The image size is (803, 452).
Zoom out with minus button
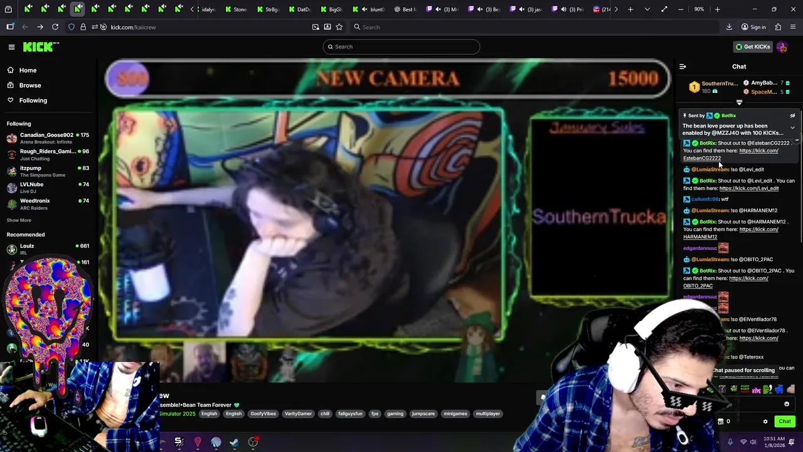click(x=681, y=9)
